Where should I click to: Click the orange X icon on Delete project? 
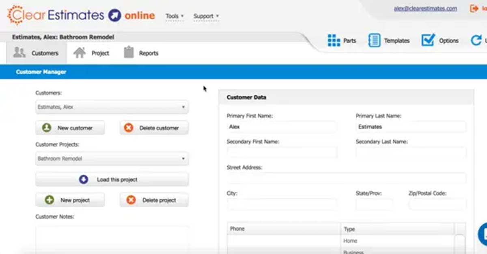(x=131, y=200)
